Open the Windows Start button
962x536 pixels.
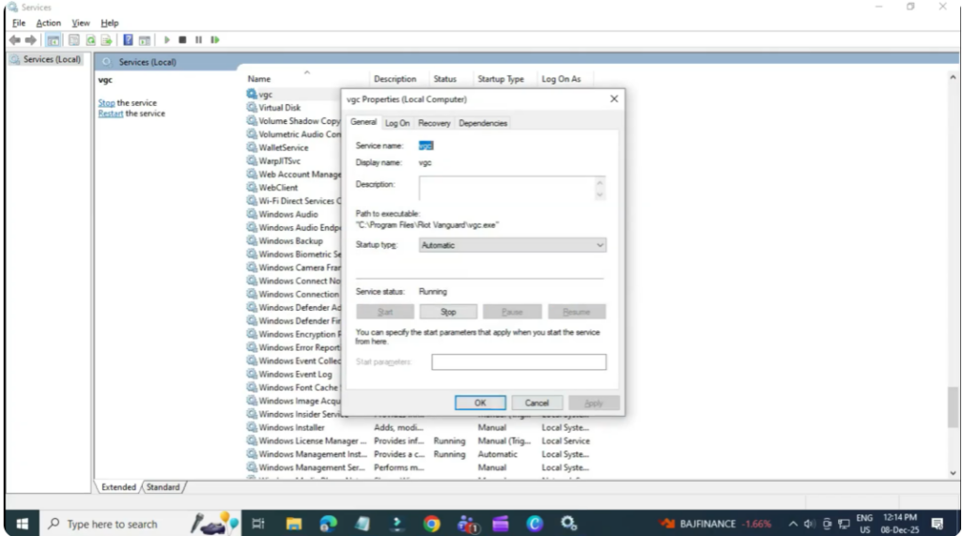pos(23,524)
